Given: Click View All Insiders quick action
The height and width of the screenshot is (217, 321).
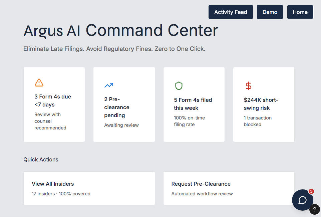Looking at the screenshot, I should click(89, 188).
